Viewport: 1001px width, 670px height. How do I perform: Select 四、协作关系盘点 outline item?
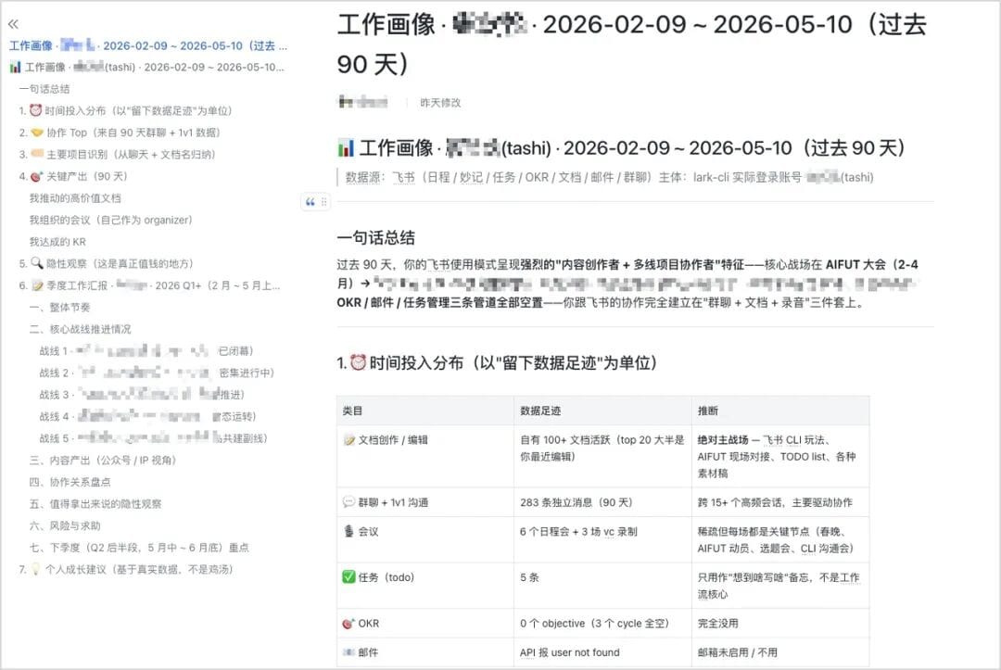70,482
